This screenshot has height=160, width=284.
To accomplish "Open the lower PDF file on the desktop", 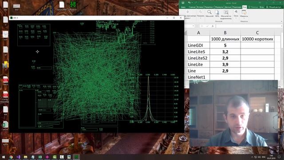I will (5, 96).
